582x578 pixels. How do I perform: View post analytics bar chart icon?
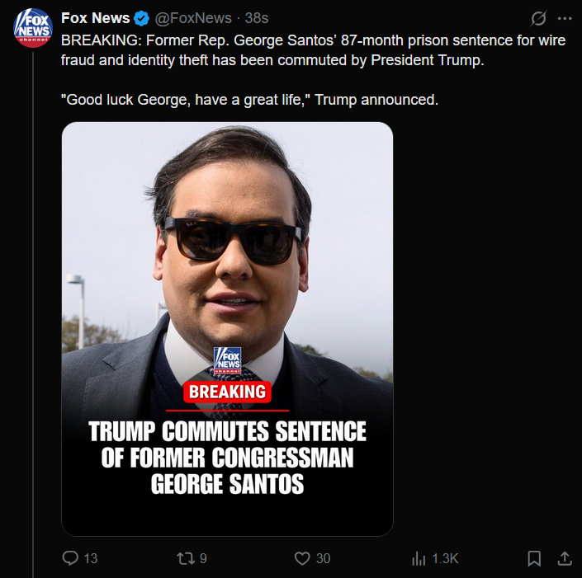click(x=419, y=558)
